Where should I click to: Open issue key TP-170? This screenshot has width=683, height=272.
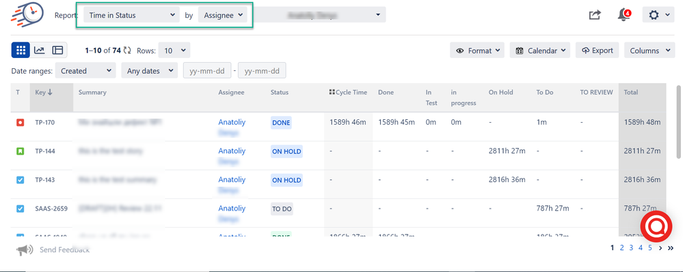tap(45, 123)
